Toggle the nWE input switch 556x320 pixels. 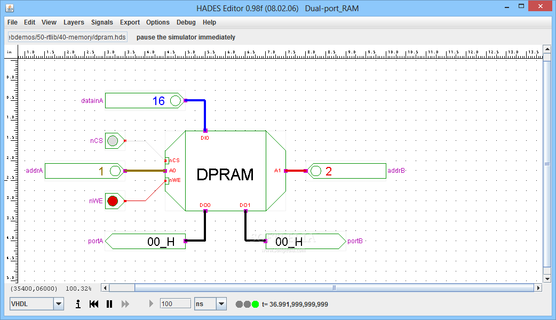click(x=113, y=201)
